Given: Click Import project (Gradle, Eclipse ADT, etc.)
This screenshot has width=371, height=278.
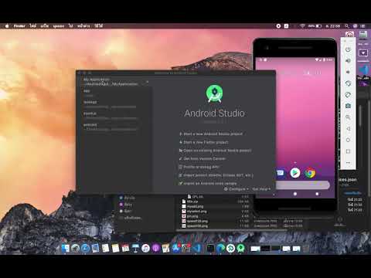Looking at the screenshot, I should point(216,175).
